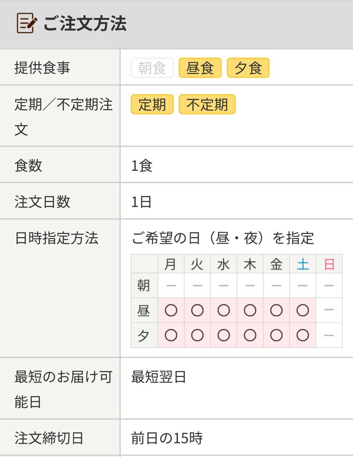
Task: Click the 朝 row header
Action: [144, 286]
